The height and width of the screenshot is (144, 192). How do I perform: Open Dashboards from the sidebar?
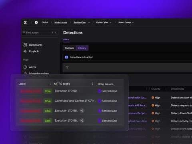(x=33, y=45)
